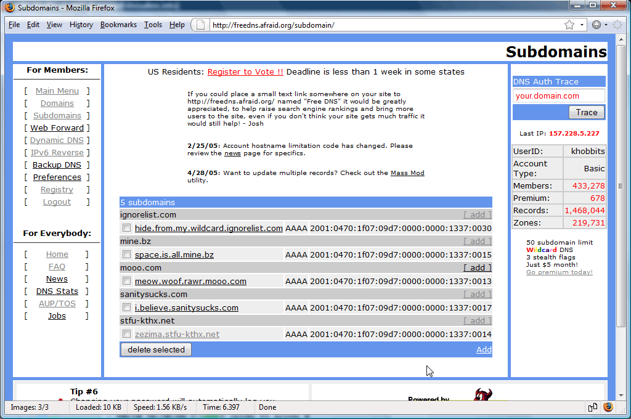The height and width of the screenshot is (419, 631).
Task: Click the page icon beside the URL
Action: (200, 25)
